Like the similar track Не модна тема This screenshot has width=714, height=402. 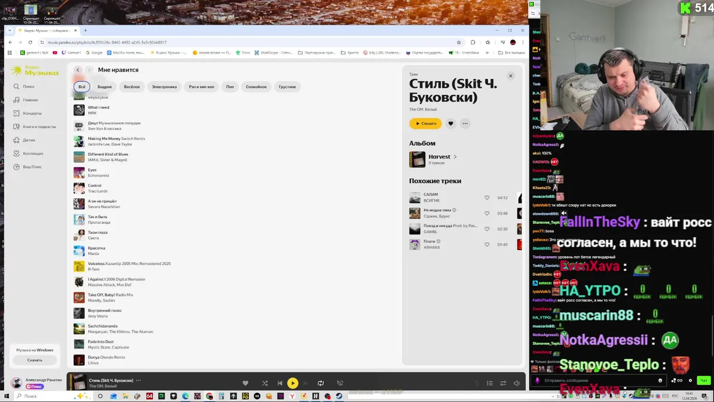[x=486, y=213]
